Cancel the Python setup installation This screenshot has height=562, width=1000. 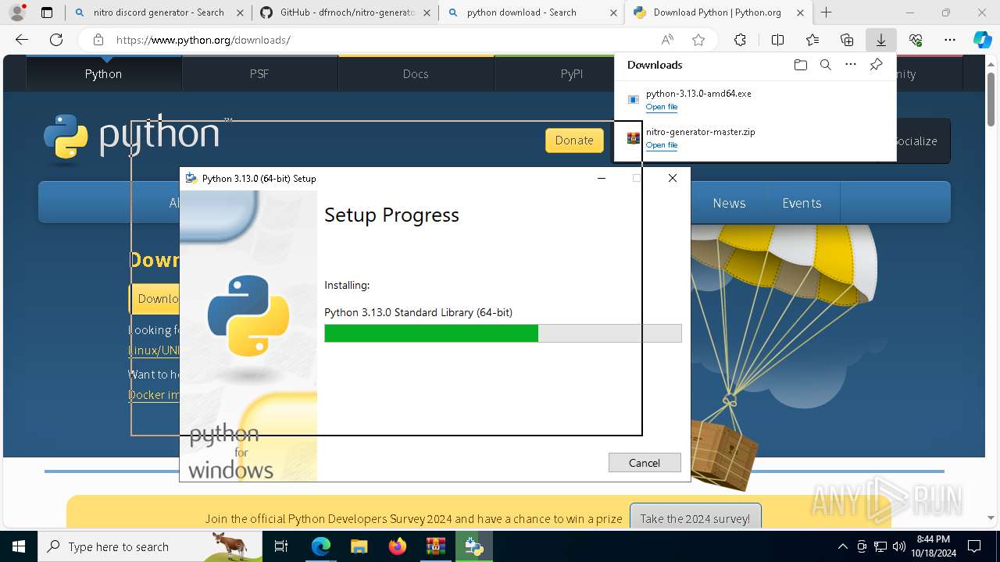pos(645,463)
